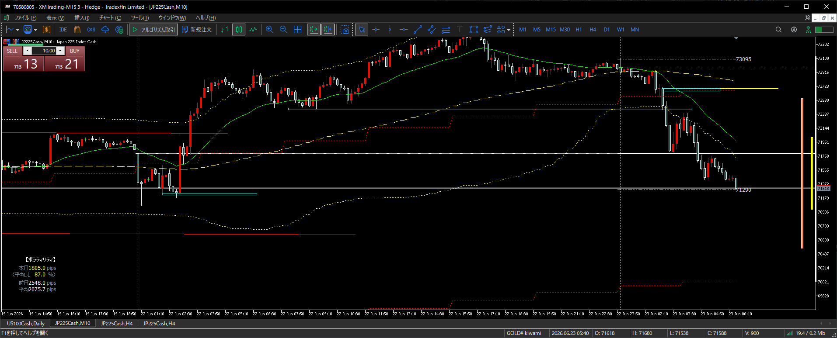
Task: Click the zoom in magnifier icon
Action: click(269, 30)
